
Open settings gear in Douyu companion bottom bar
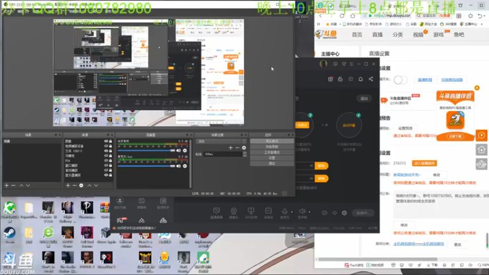344,213
